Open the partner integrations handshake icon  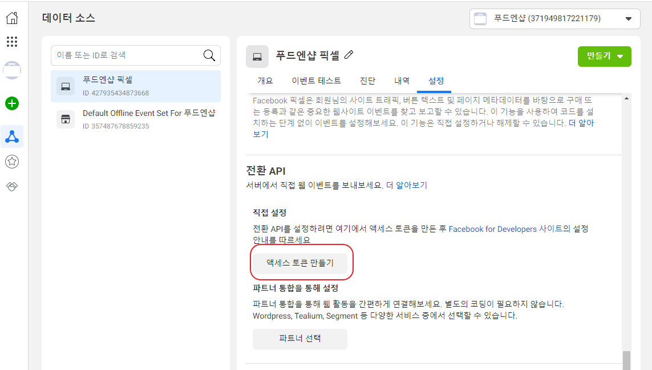12,187
